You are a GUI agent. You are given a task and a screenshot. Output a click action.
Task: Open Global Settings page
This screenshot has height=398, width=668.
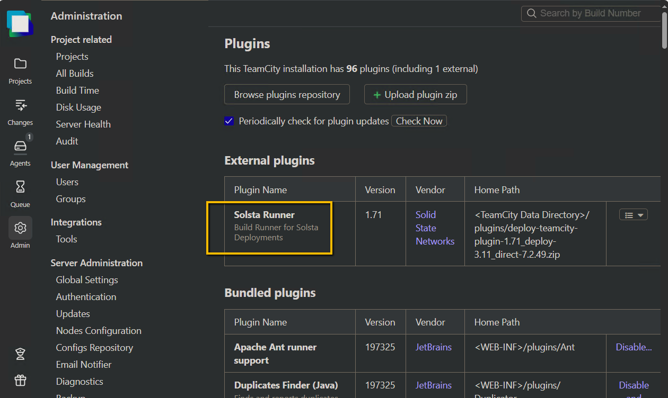click(87, 280)
